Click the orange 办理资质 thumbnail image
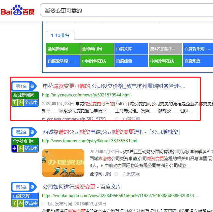 pos(63,163)
